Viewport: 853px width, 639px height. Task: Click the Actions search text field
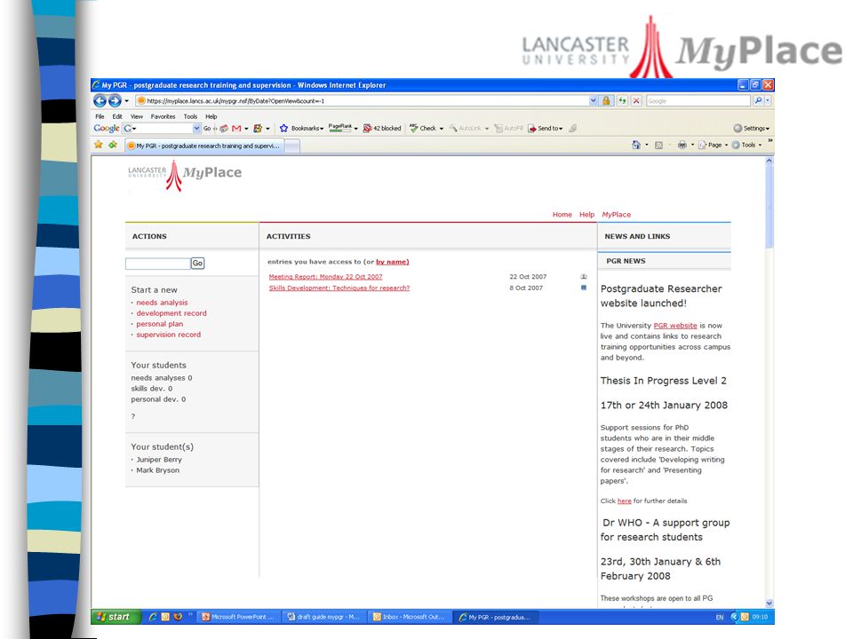tap(158, 264)
